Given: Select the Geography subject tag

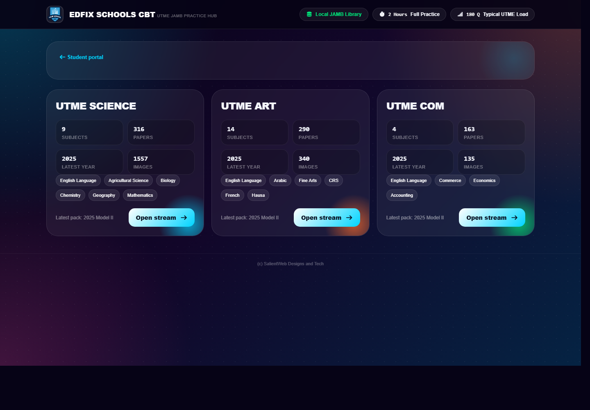Looking at the screenshot, I should pyautogui.click(x=104, y=195).
